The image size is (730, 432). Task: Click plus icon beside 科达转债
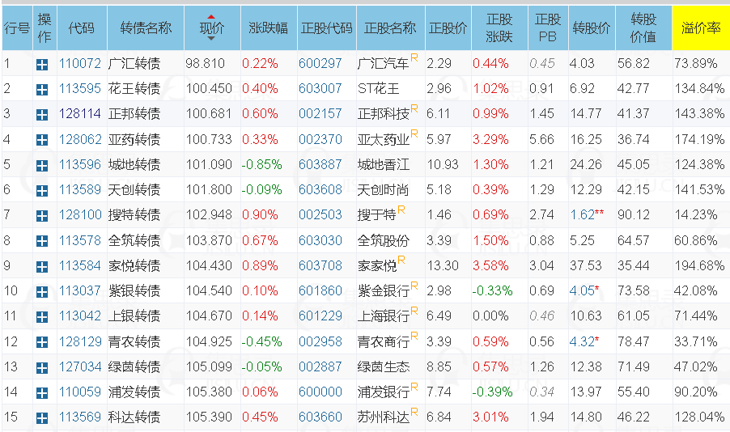(42, 418)
